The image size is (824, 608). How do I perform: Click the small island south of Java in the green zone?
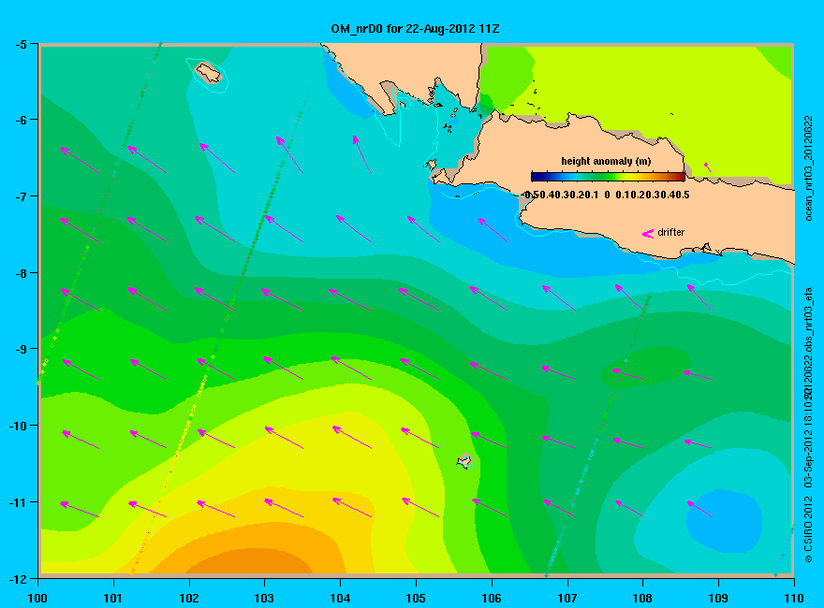point(465,461)
